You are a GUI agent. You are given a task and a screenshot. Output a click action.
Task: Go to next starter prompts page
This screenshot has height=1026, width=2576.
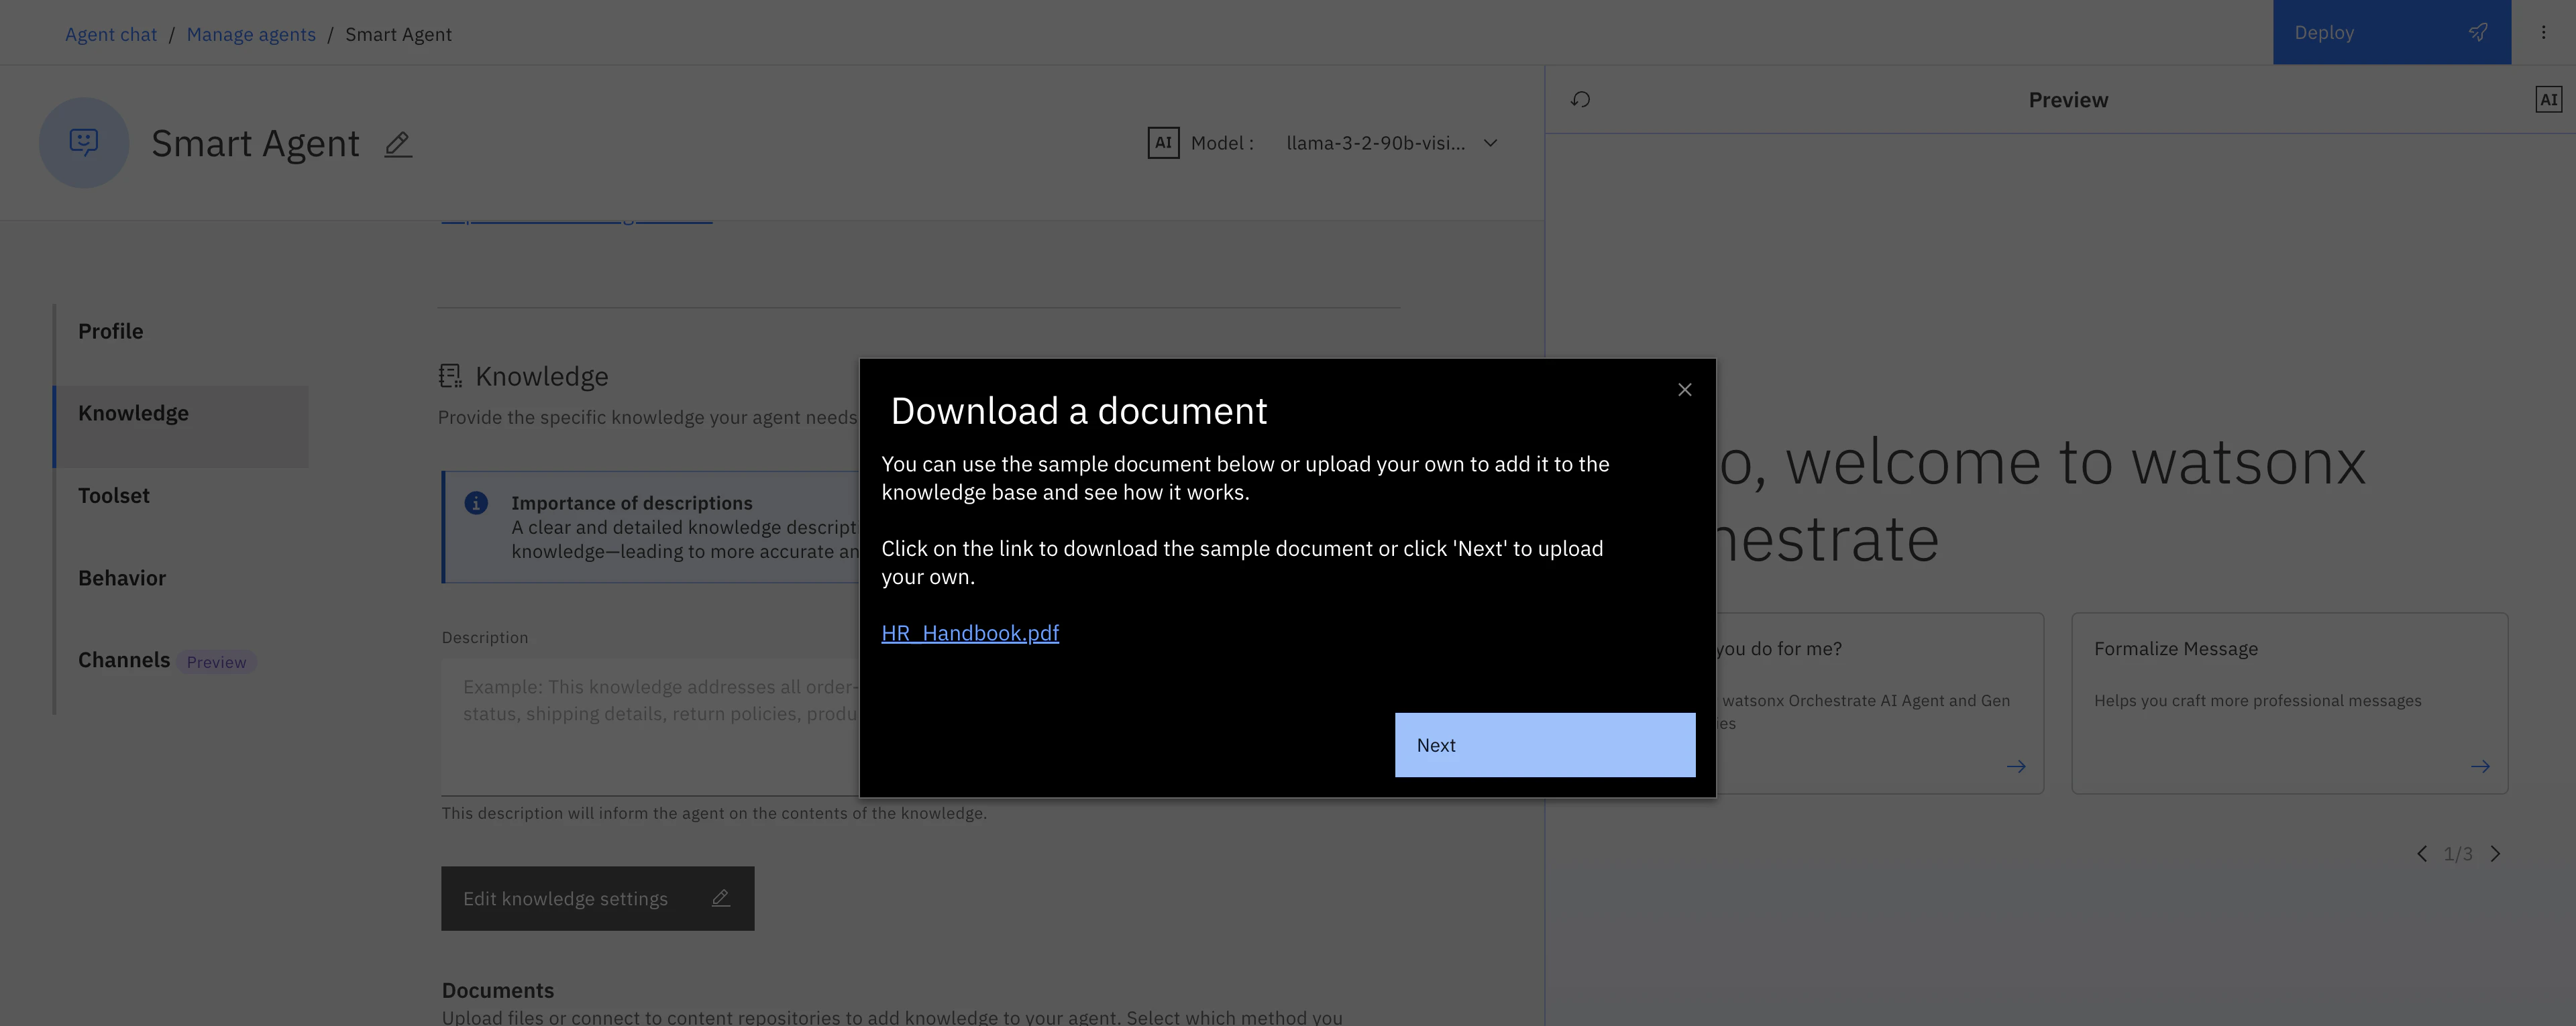2495,854
